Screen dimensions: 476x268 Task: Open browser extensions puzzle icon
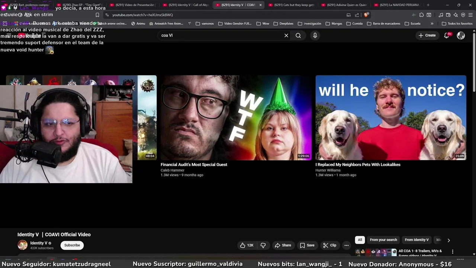pos(421,15)
